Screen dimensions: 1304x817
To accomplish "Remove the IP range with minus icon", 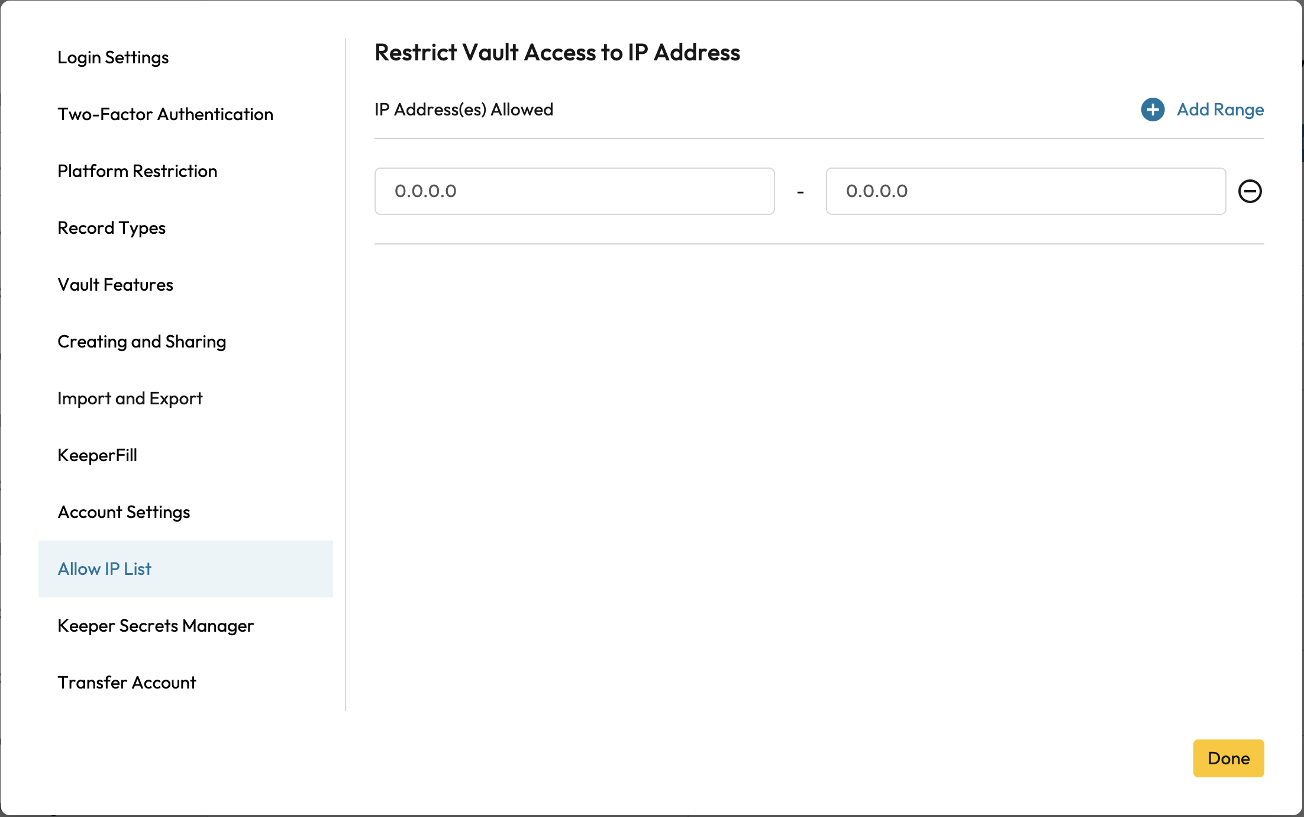I will [1250, 191].
